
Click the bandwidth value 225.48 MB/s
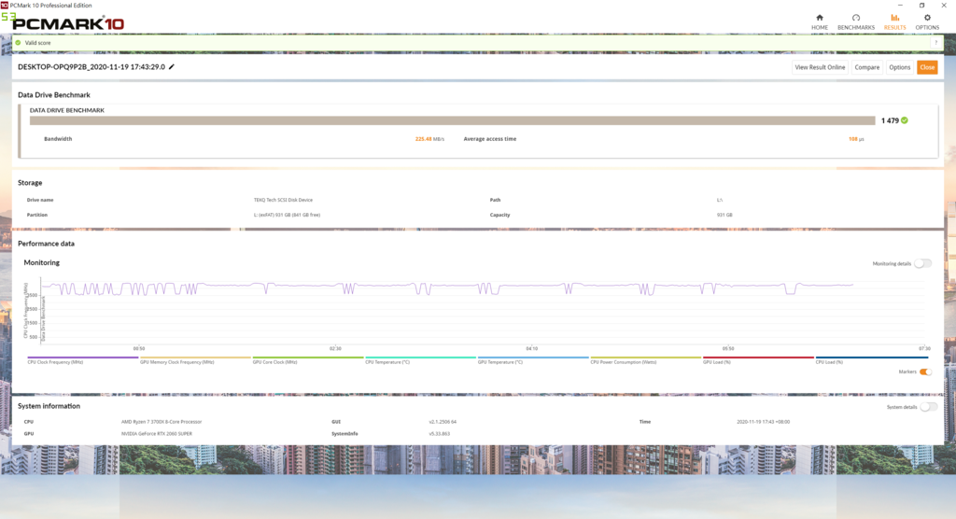(x=429, y=139)
